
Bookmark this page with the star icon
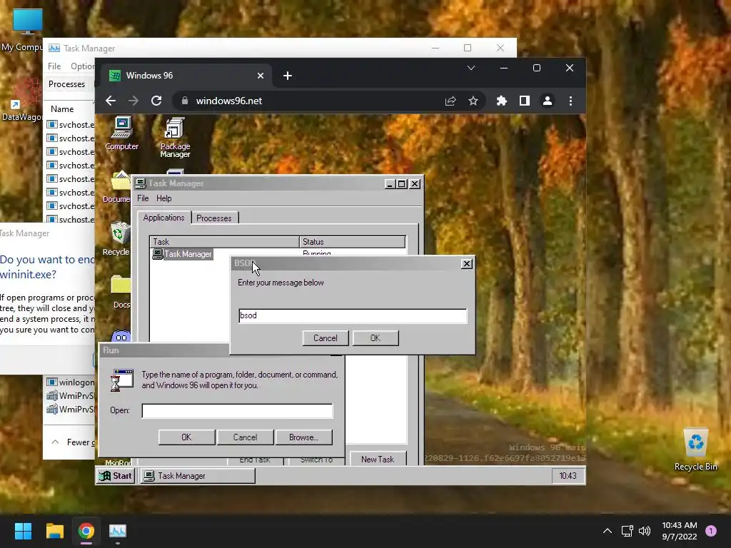pos(473,101)
